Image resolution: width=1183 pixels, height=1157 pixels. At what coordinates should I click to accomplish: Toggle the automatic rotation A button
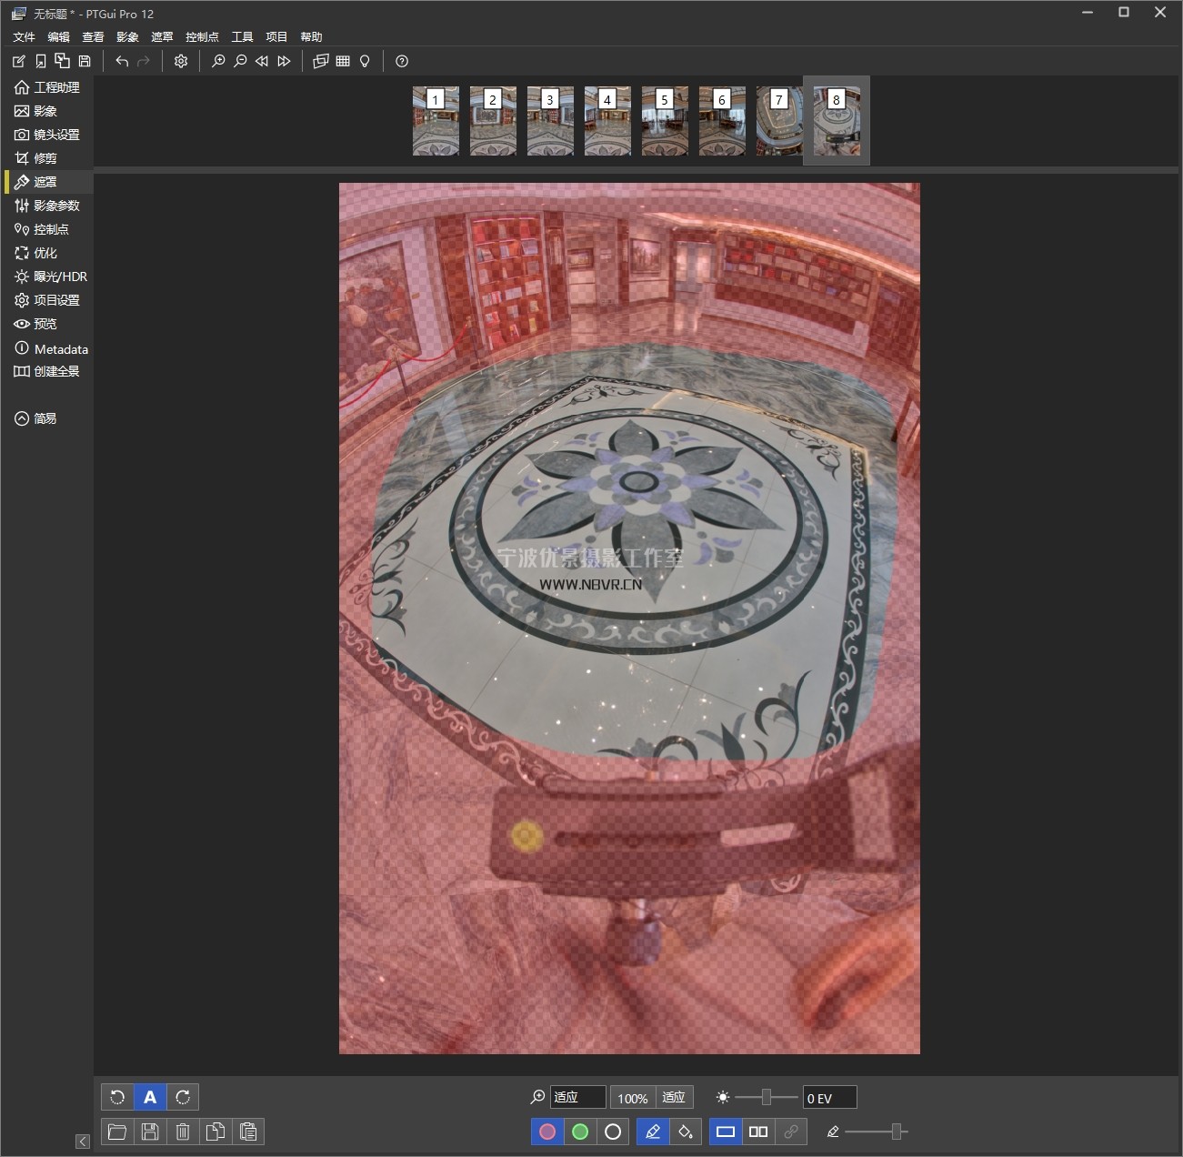coord(150,1097)
